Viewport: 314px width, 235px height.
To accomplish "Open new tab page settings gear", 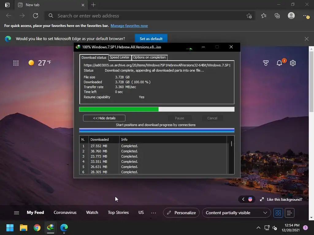I will pos(293,63).
